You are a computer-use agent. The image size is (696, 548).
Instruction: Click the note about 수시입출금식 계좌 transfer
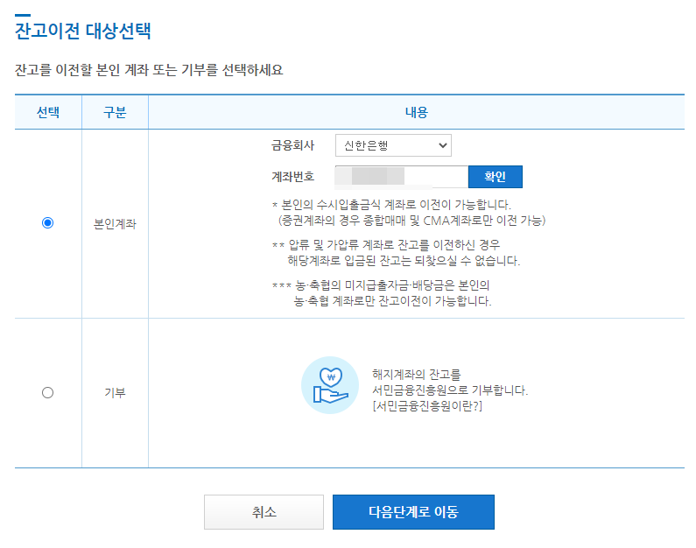coord(409,213)
